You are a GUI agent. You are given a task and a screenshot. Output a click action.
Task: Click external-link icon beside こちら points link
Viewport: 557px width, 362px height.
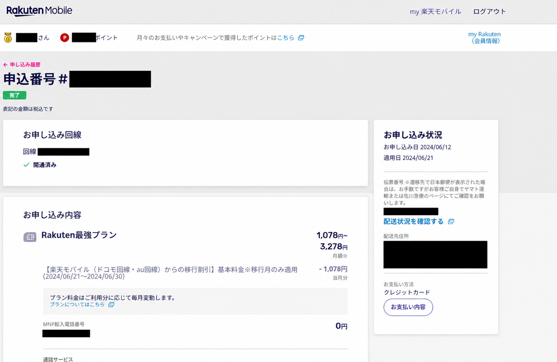click(x=301, y=38)
